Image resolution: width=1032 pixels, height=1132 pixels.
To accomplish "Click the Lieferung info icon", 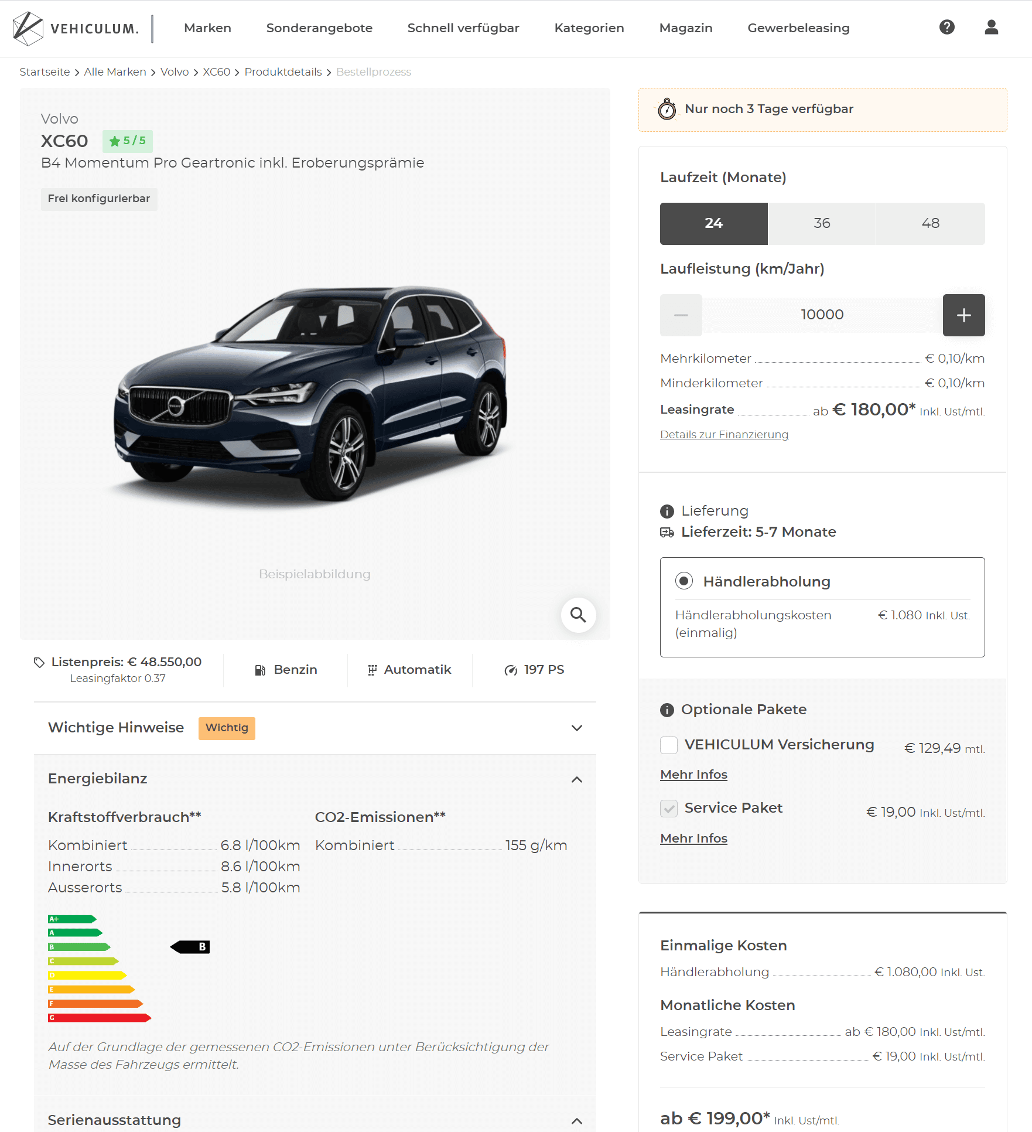I will (x=667, y=512).
